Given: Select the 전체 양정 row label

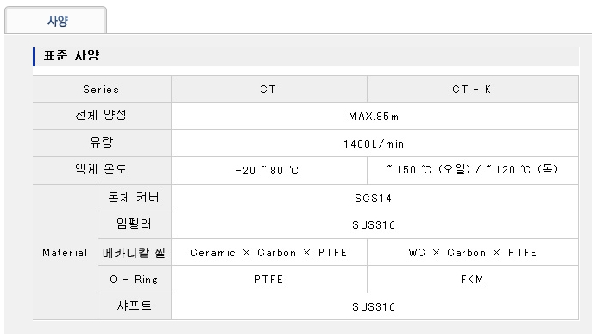Looking at the screenshot, I should pyautogui.click(x=102, y=116).
